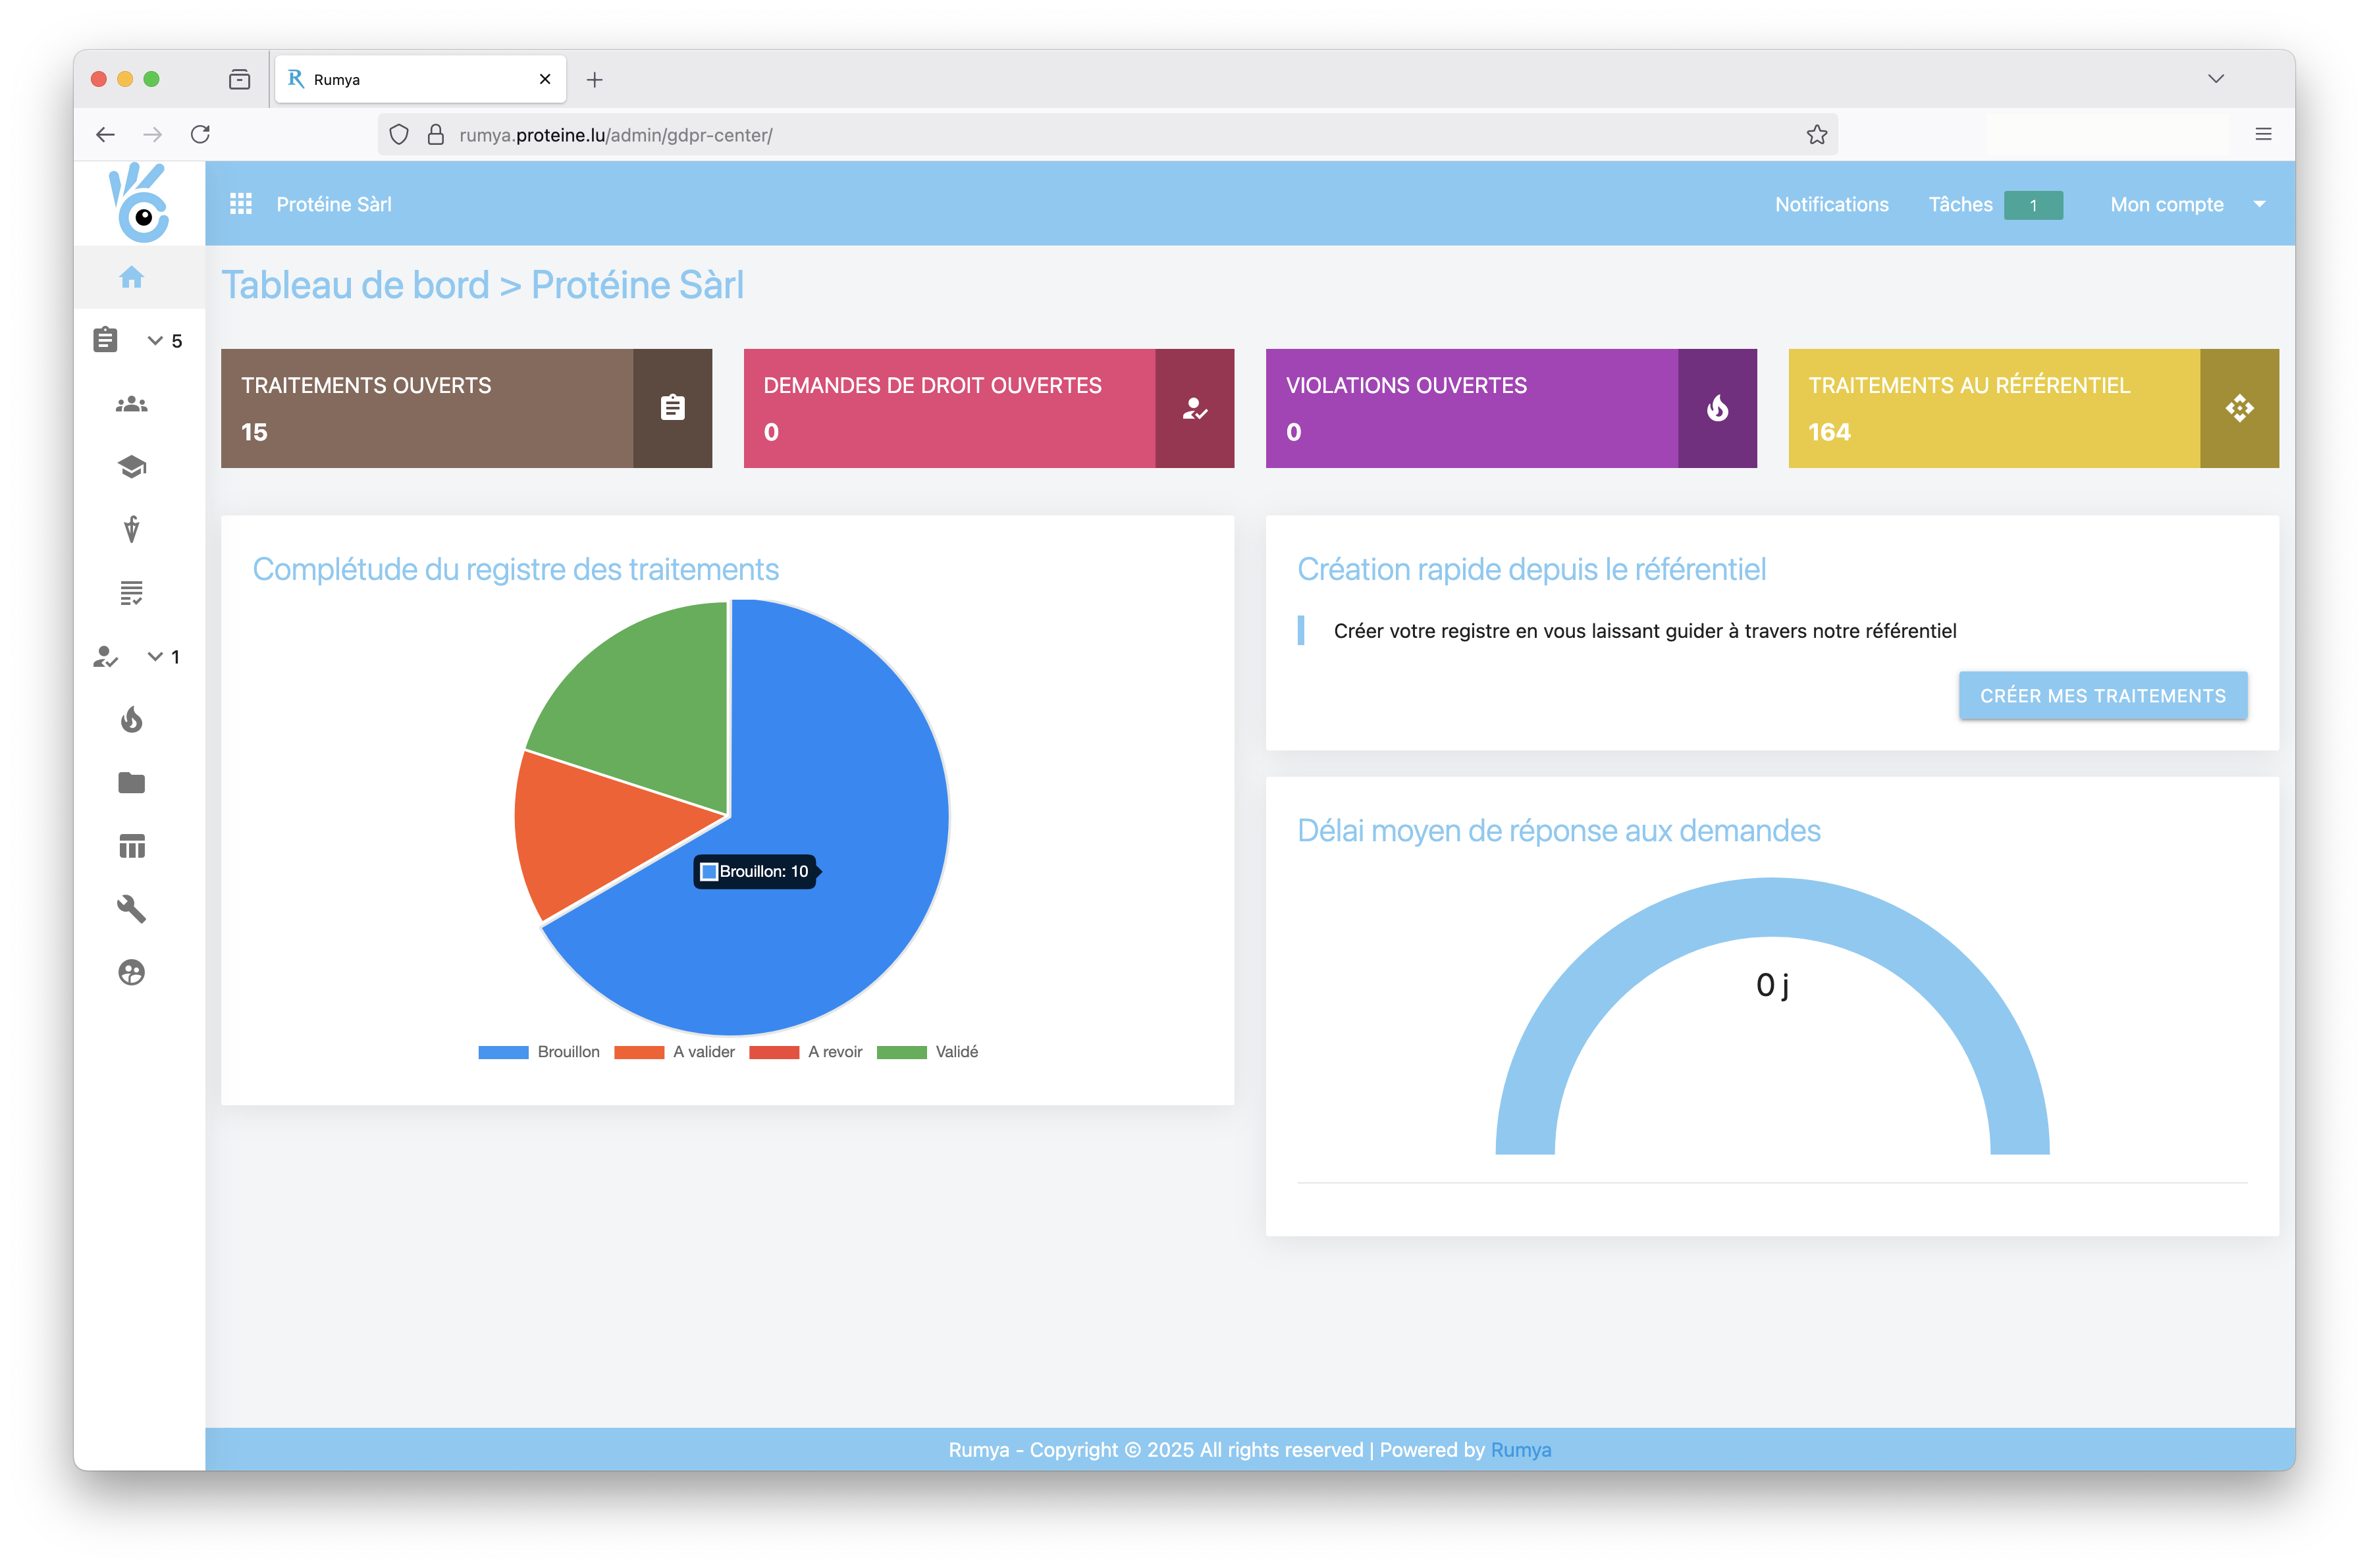The height and width of the screenshot is (1568, 2369).
Task: Open the group people sidebar icon
Action: point(131,404)
